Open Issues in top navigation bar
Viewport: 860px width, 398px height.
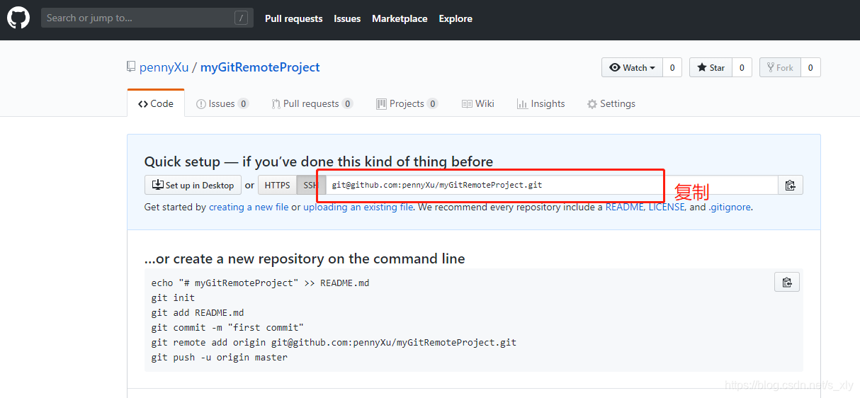click(347, 18)
